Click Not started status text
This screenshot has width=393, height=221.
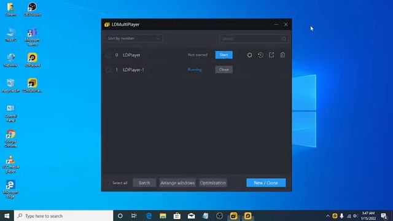coord(198,55)
